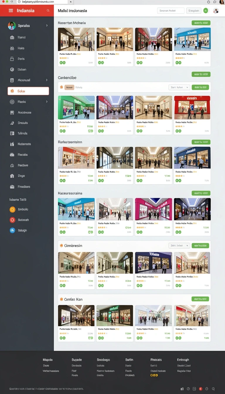Open the Ancdnoce sidebar icon
Image resolution: width=225 pixels, height=394 pixels.
pyautogui.click(x=12, y=112)
